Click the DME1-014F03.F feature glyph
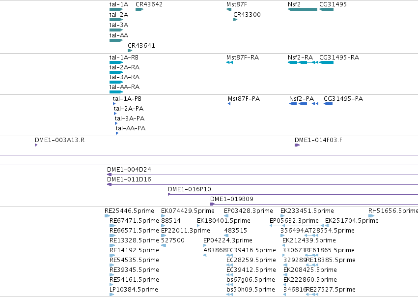The image size is (418, 297). pyautogui.click(x=297, y=145)
